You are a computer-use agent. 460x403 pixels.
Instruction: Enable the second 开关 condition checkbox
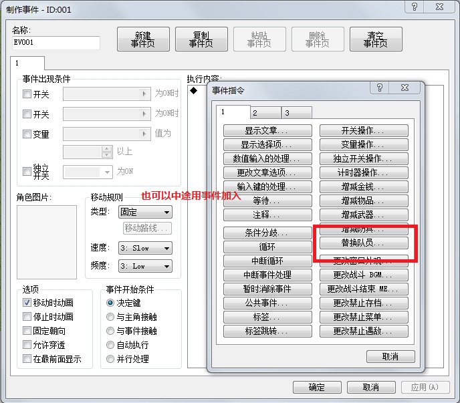pos(27,114)
